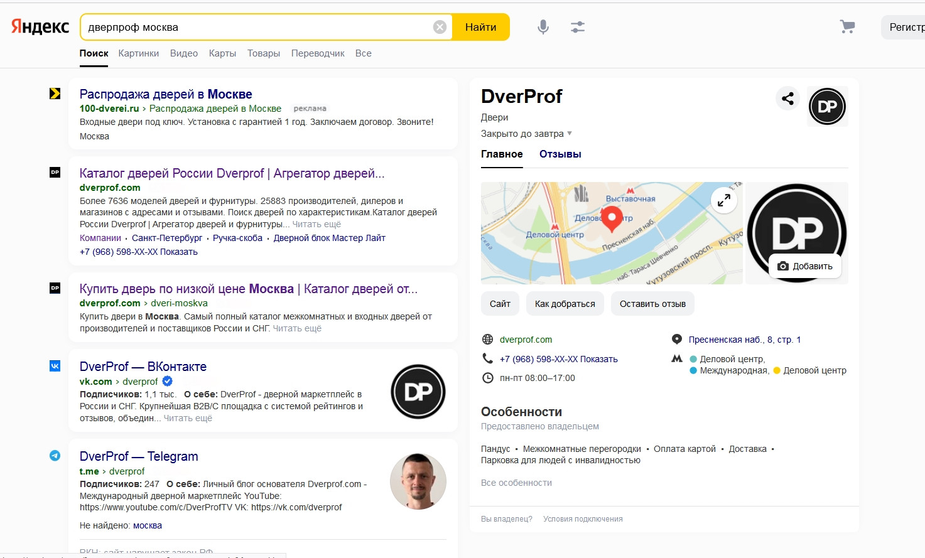Viewport: 925px width, 558px height.
Task: Click DP favicon next to Купить дверь result
Action: click(55, 288)
